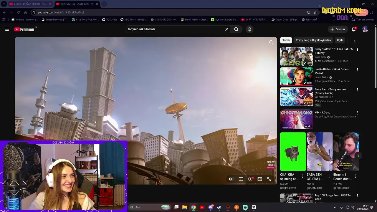Toggle subtitles/closed captions in player
The height and width of the screenshot is (212, 377).
(241, 179)
